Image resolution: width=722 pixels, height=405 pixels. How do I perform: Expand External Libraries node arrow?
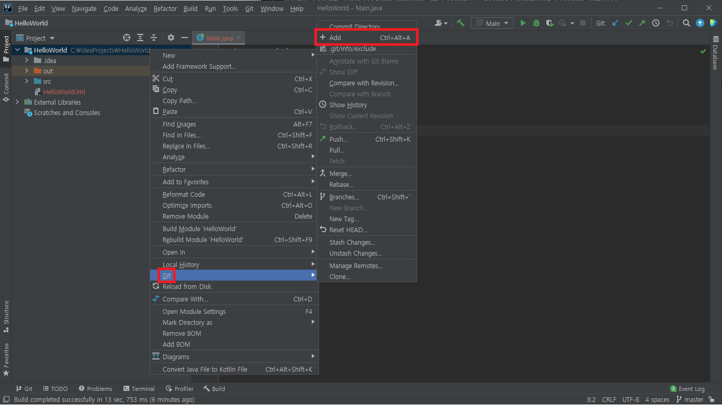(x=17, y=102)
